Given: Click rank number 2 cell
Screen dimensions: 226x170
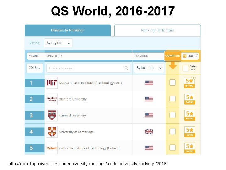Looking at the screenshot, I should coord(35,99).
